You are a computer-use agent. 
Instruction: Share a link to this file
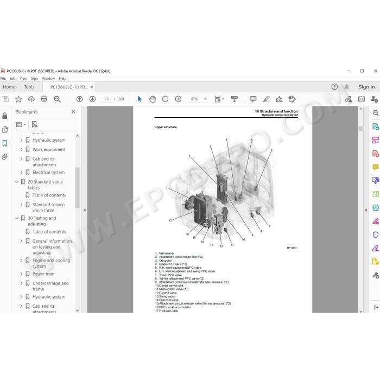coord(349,99)
